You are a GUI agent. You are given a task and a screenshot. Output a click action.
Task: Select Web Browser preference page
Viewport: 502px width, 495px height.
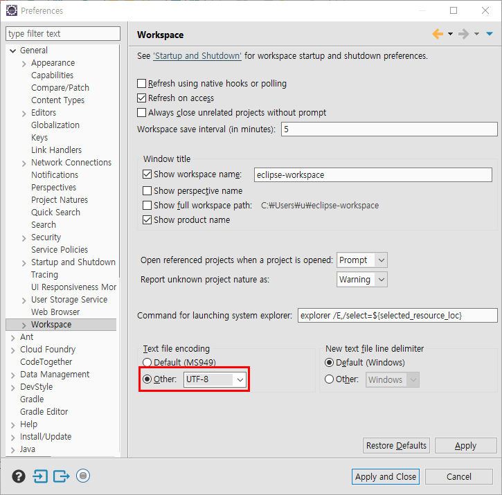55,312
